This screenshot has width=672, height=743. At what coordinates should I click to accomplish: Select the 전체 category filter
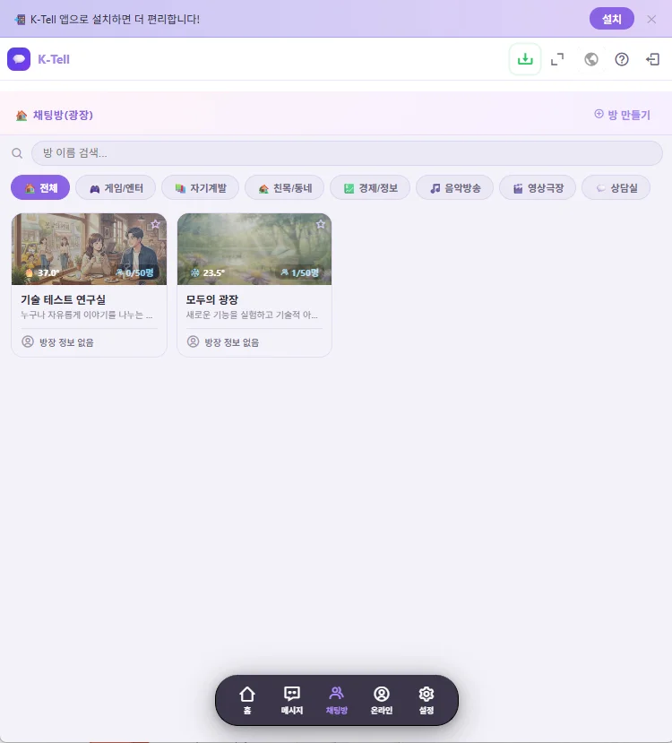point(40,187)
